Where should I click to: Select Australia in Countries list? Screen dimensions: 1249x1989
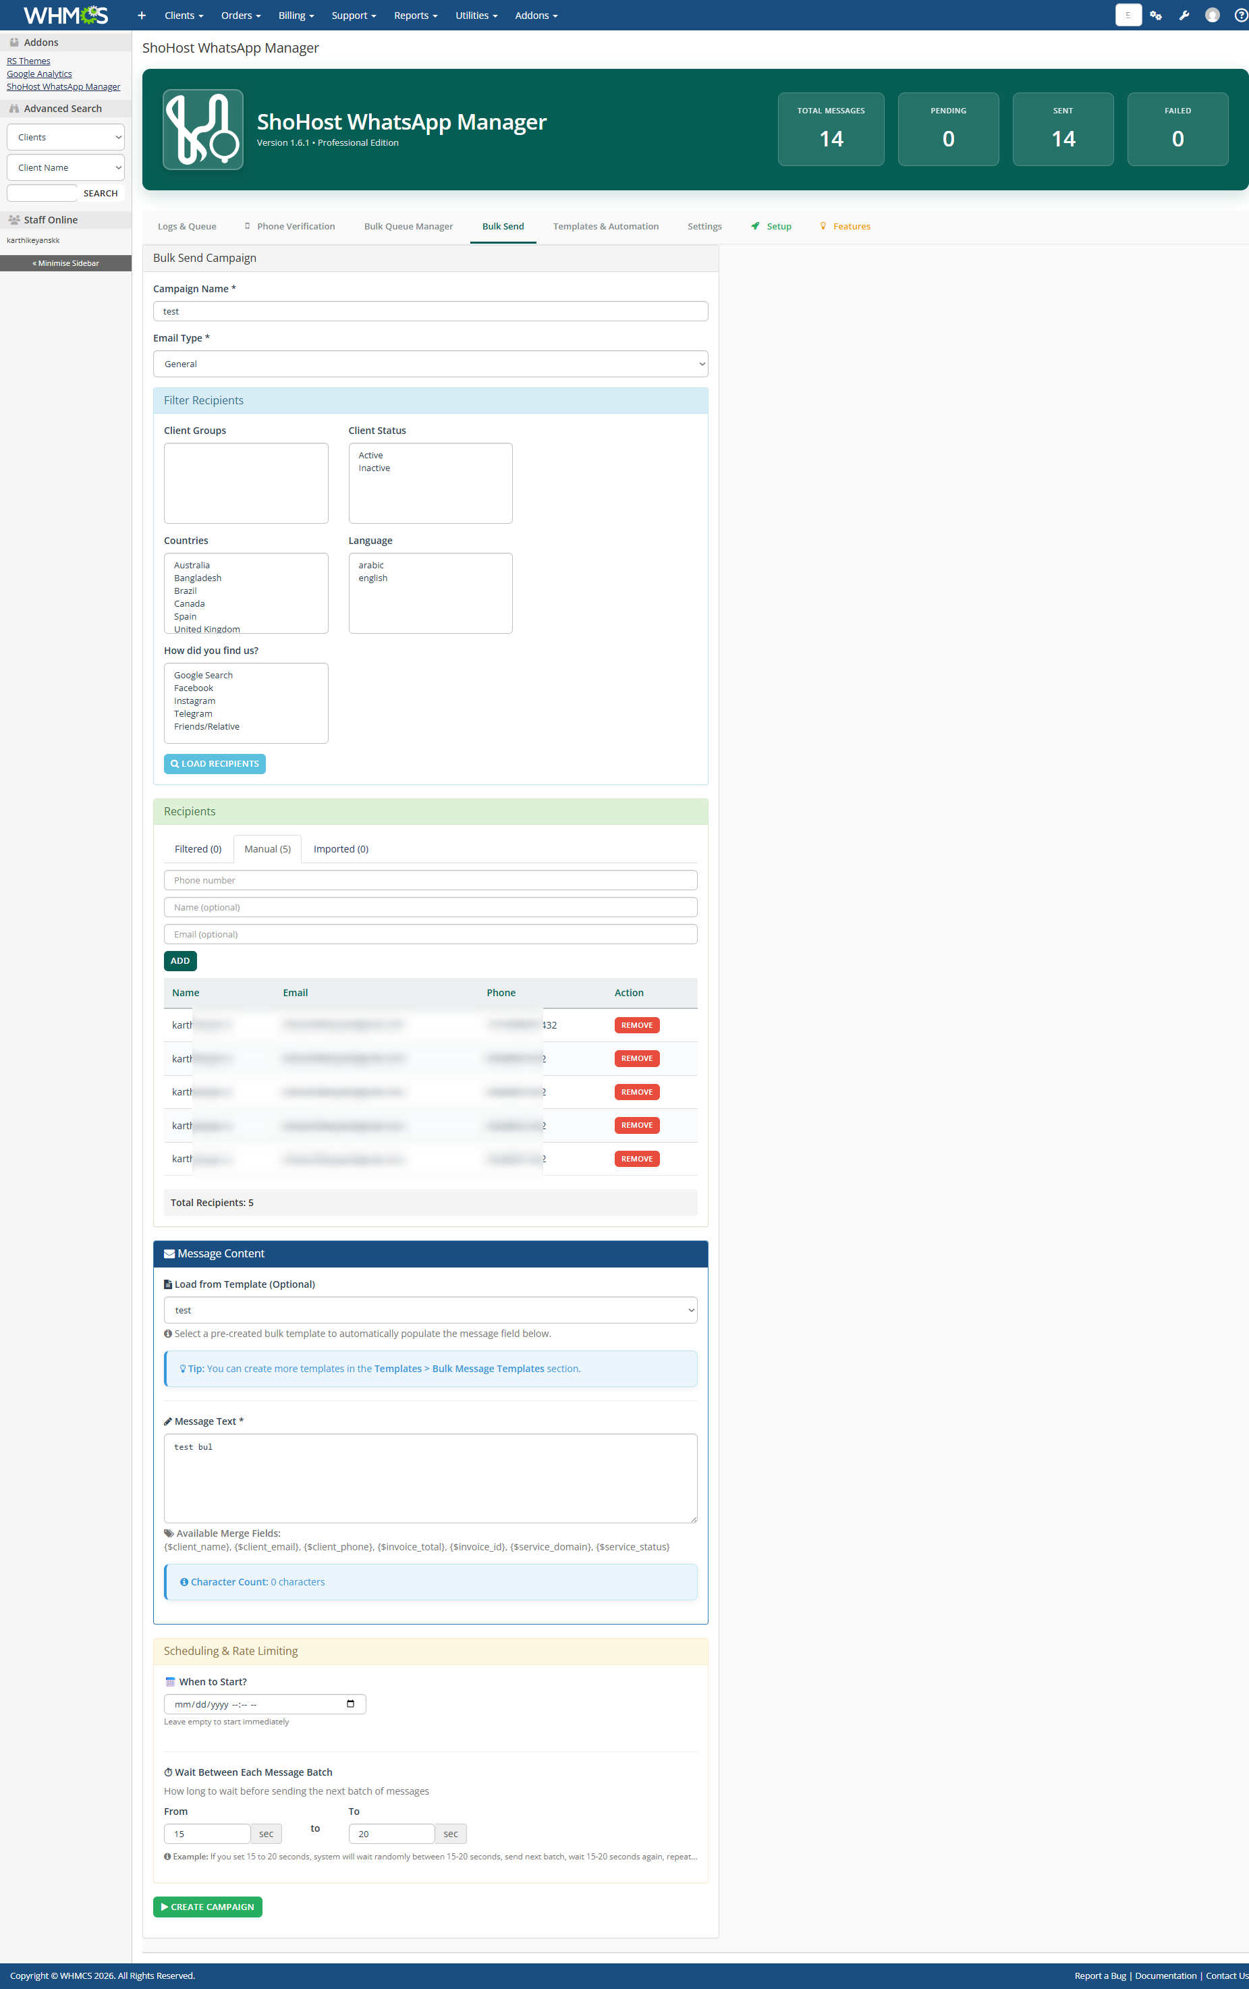pyautogui.click(x=192, y=566)
